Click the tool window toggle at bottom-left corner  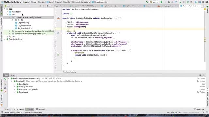2,112
